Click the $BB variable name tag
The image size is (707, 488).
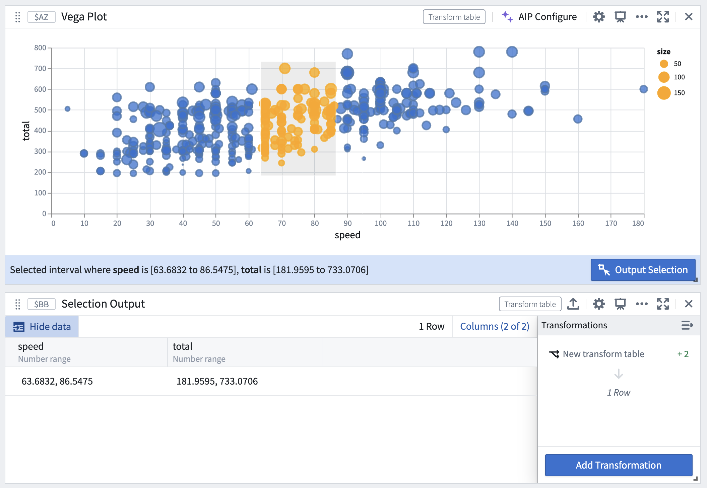(x=42, y=304)
